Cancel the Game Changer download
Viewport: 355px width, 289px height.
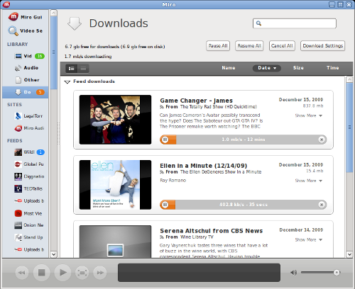(322, 140)
